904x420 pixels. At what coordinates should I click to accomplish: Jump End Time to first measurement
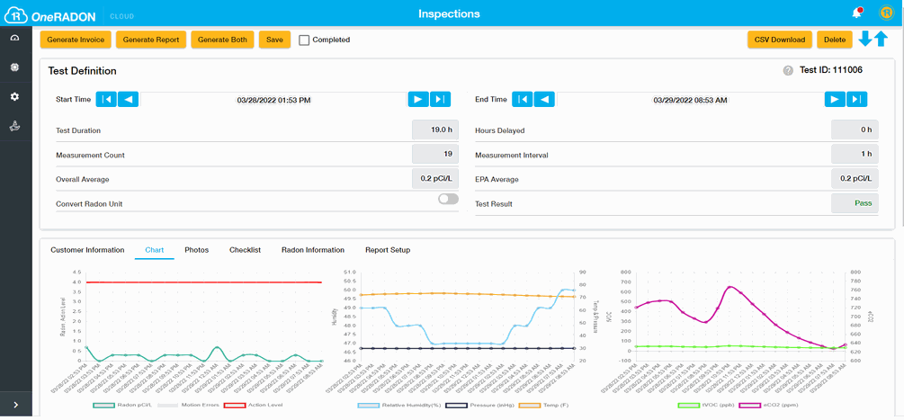tap(523, 99)
